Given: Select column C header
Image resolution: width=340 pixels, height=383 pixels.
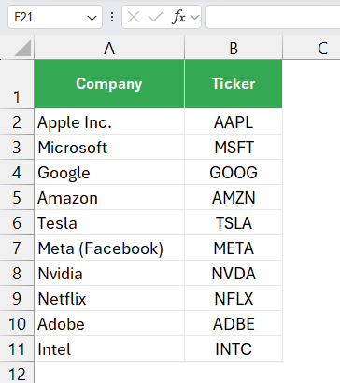Looking at the screenshot, I should coord(311,48).
